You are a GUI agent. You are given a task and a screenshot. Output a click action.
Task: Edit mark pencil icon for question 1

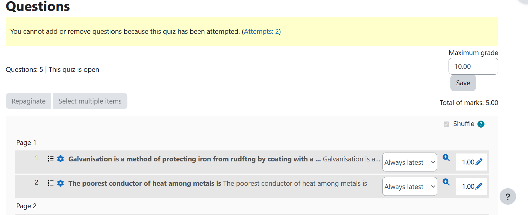(479, 162)
